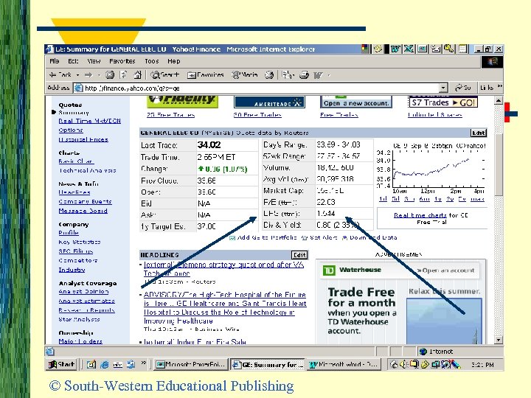Click the Mail toolbar icon
531x398 pixels.
[x=287, y=74]
